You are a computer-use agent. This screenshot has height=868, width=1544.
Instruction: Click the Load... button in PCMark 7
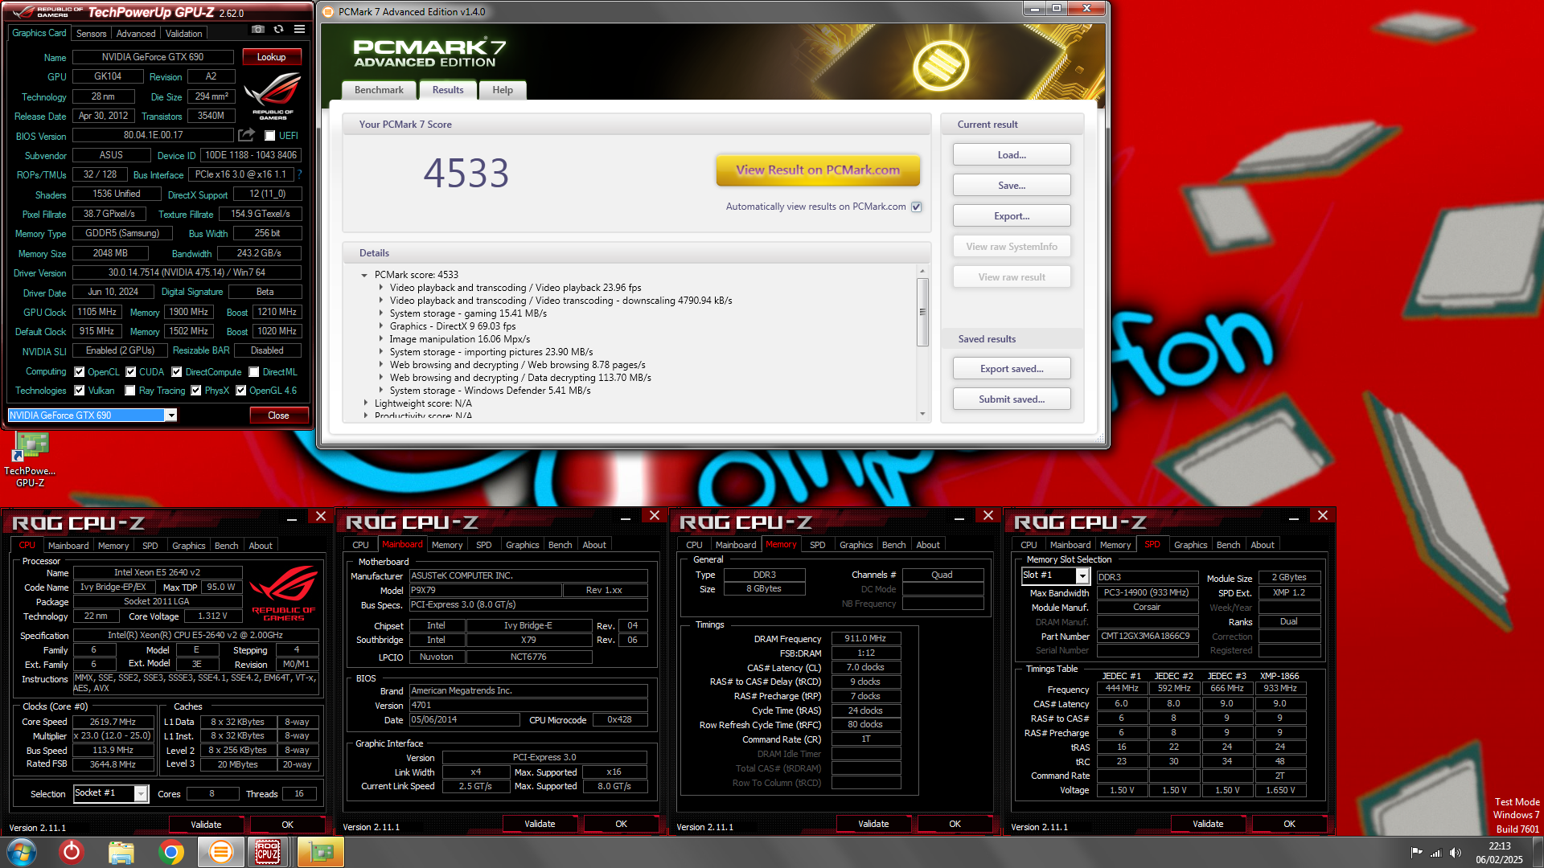click(x=1012, y=155)
